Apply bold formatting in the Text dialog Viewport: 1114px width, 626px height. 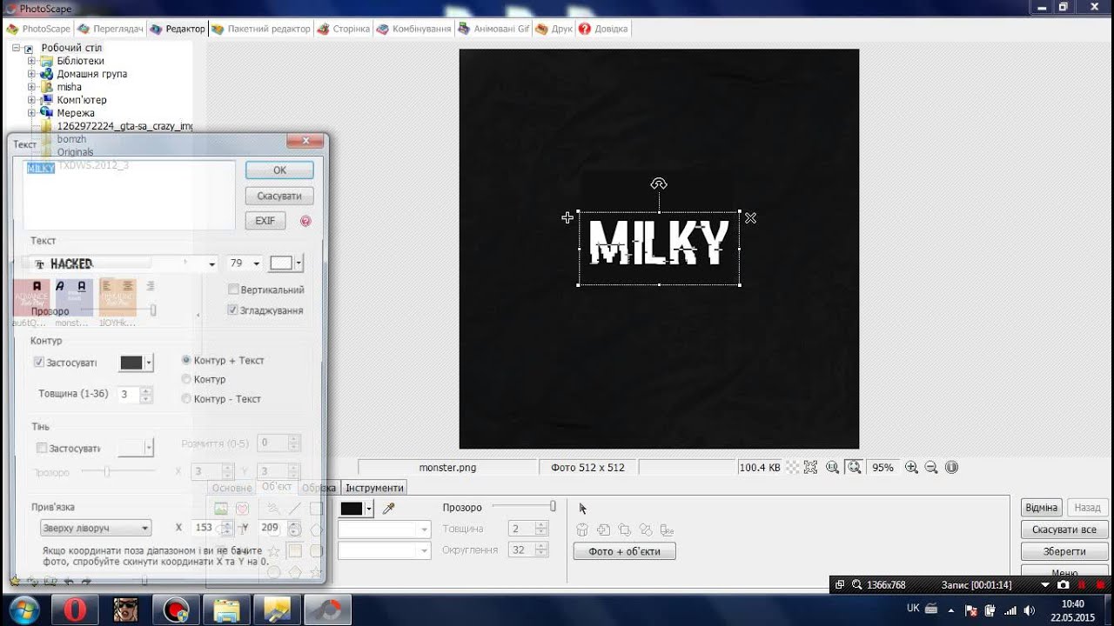[37, 285]
